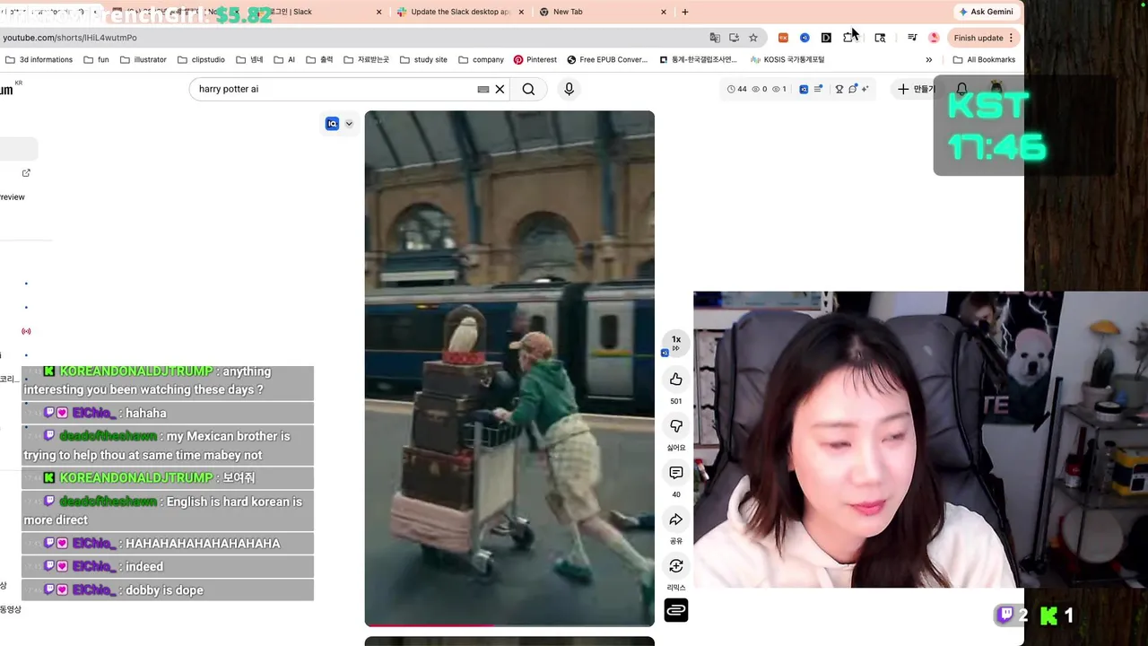The image size is (1148, 646).
Task: Open the orange extension icon in toolbar
Action: pyautogui.click(x=783, y=38)
